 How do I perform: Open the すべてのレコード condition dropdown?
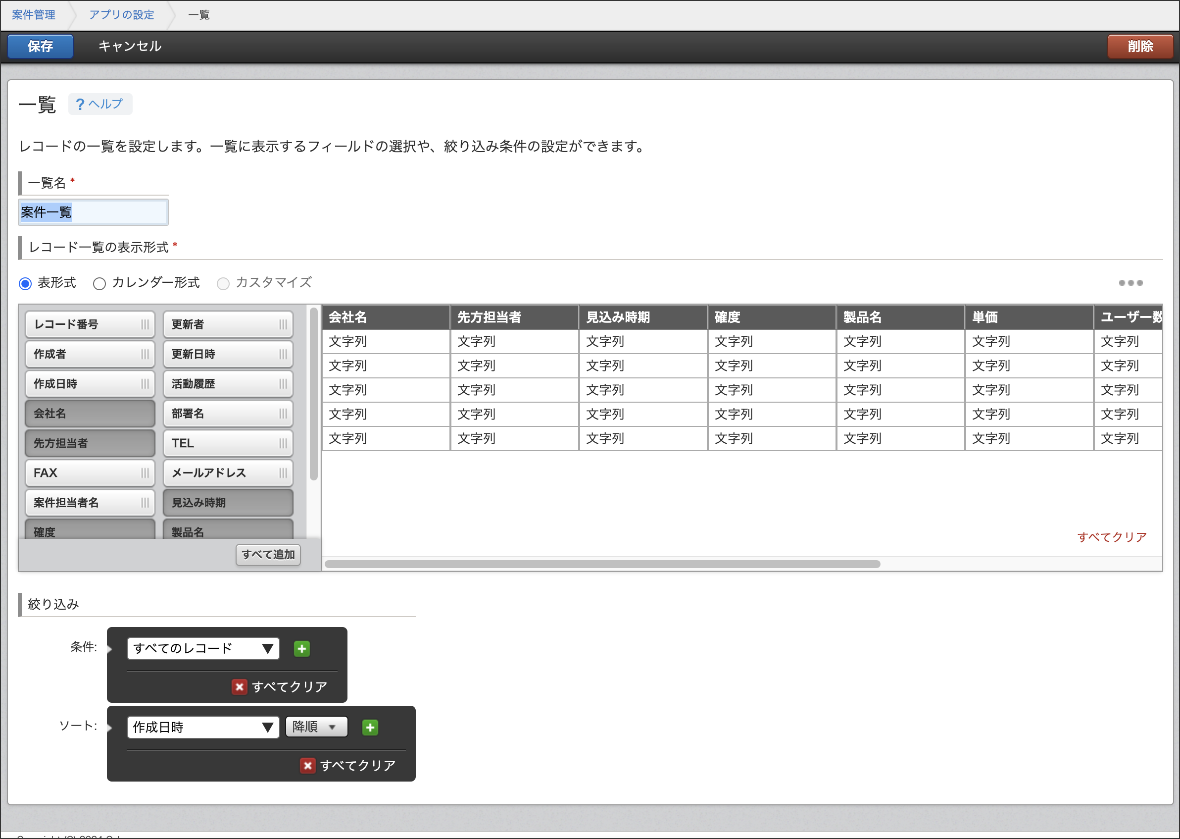pyautogui.click(x=203, y=648)
